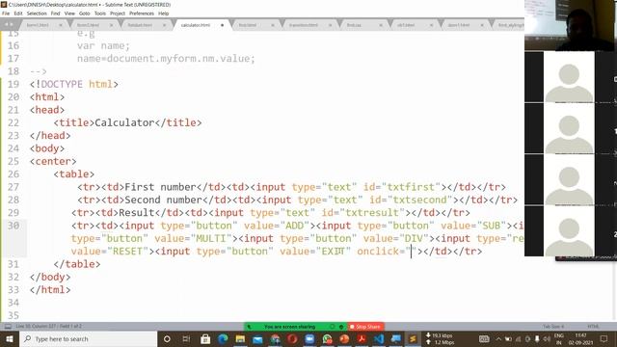Open the Selection menu
617x347 pixels.
click(x=37, y=13)
